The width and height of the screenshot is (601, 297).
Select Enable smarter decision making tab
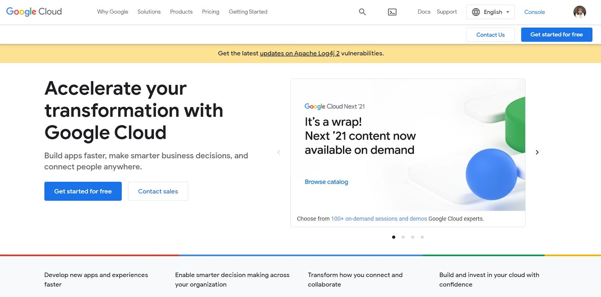(232, 280)
